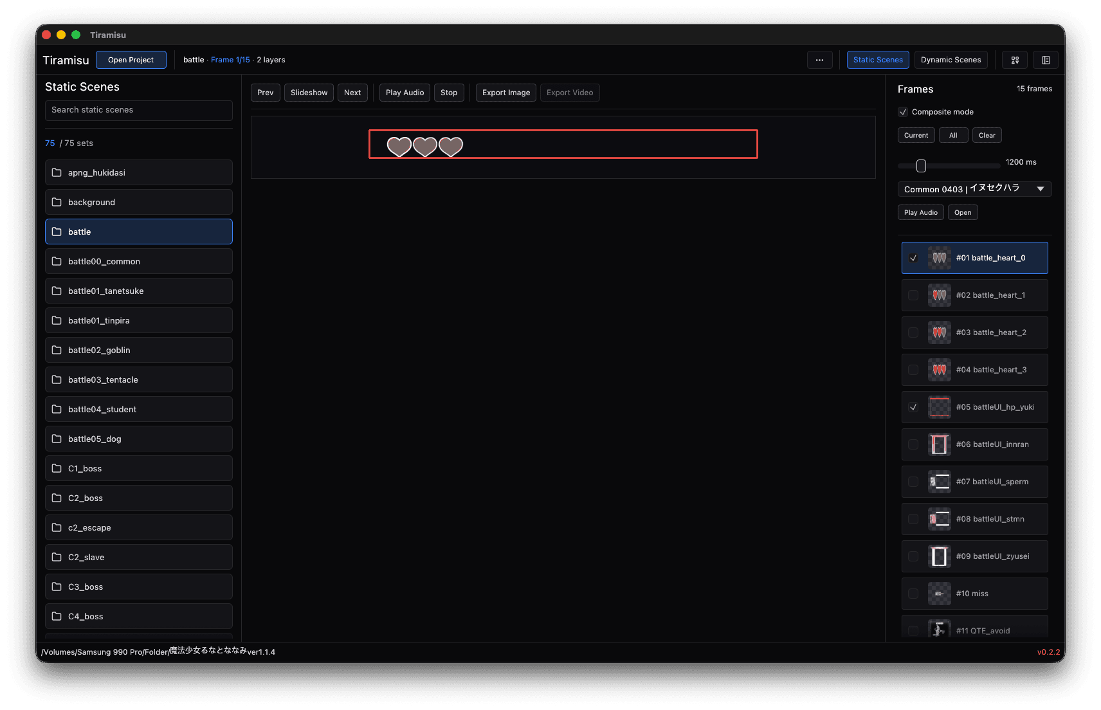This screenshot has height=710, width=1101.
Task: Click Export Image button
Action: tap(506, 93)
